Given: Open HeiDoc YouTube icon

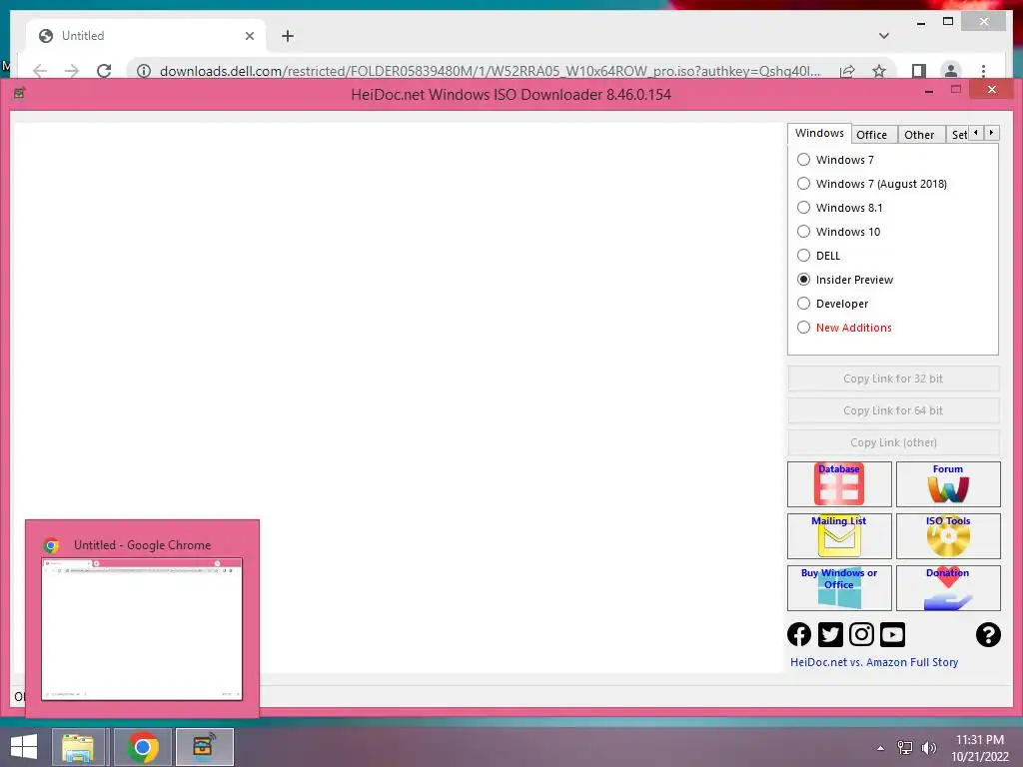Looking at the screenshot, I should pyautogui.click(x=892, y=634).
